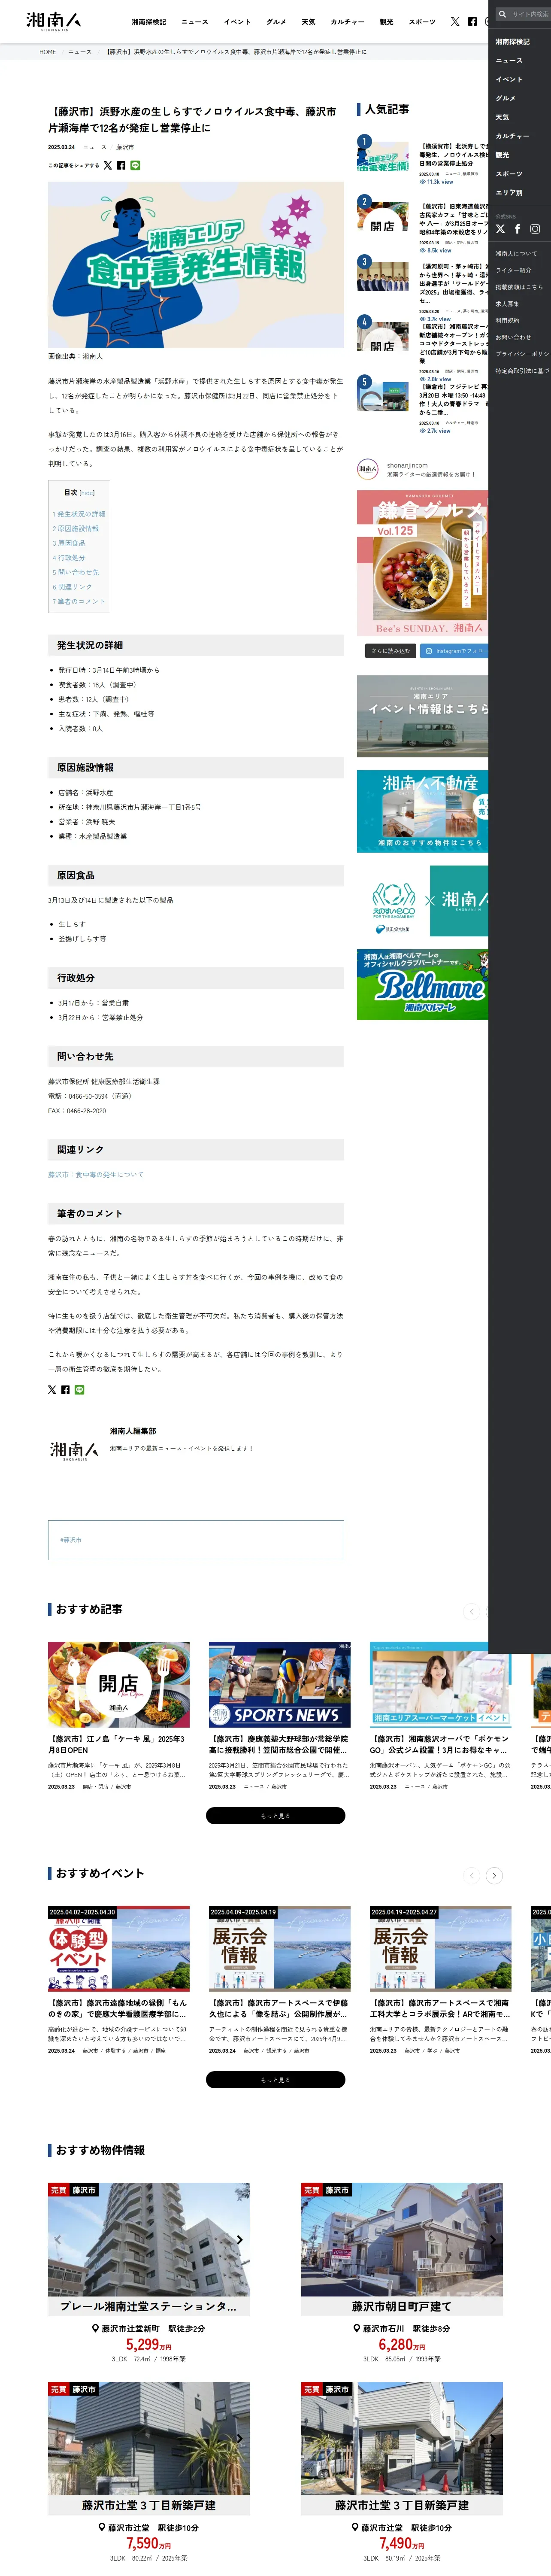Jump to 発生状況の詳細 in table of contents
Screen dimensions: 551x2576
click(79, 514)
